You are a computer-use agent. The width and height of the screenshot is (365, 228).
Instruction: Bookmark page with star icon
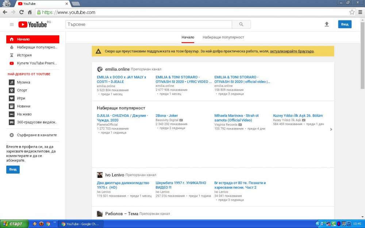pos(352,12)
